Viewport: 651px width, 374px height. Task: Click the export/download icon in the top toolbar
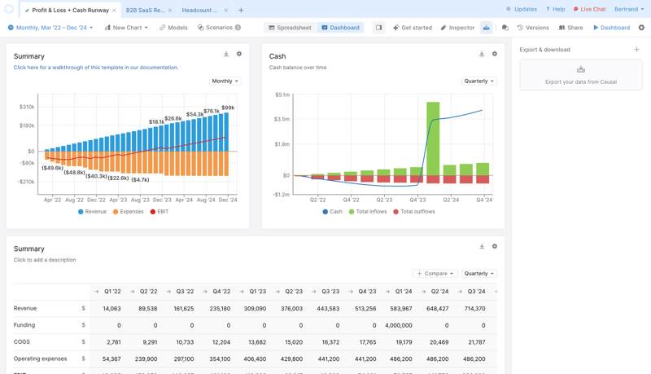click(487, 28)
